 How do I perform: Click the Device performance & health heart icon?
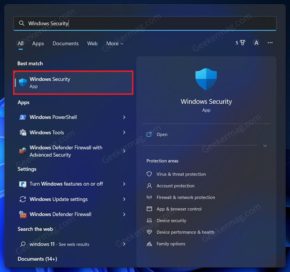149,232
